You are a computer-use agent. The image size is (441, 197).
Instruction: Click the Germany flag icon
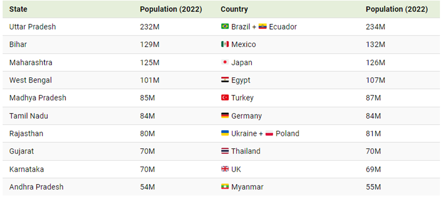[x=225, y=116]
